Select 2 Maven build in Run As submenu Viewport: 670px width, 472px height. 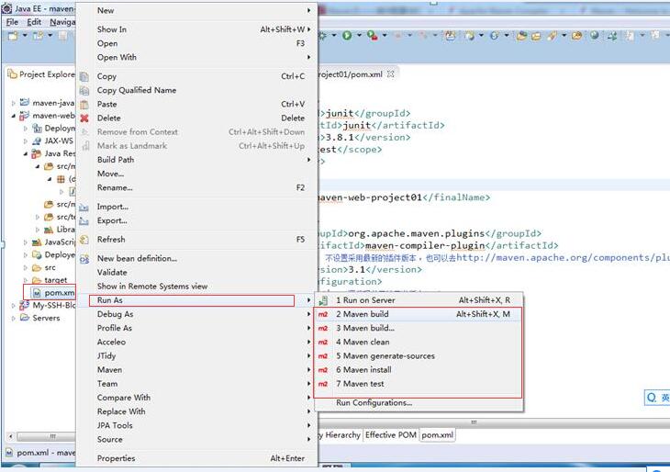[x=419, y=314]
